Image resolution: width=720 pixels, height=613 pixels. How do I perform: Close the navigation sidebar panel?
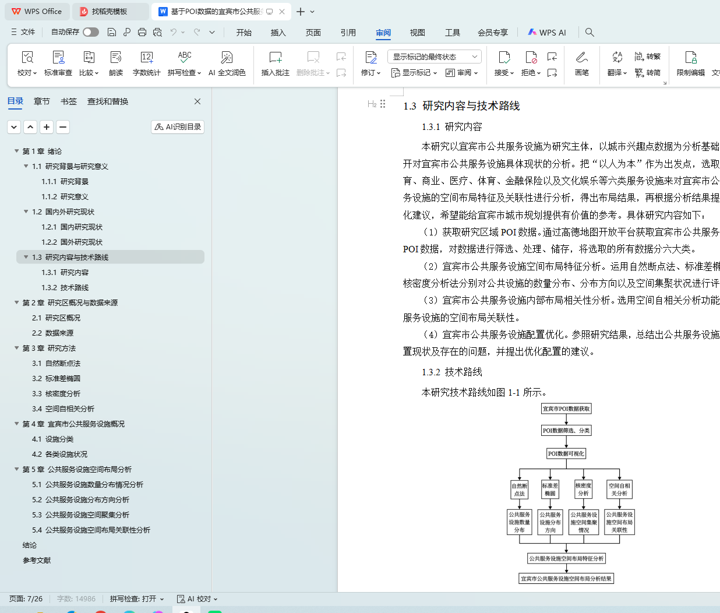(x=197, y=101)
